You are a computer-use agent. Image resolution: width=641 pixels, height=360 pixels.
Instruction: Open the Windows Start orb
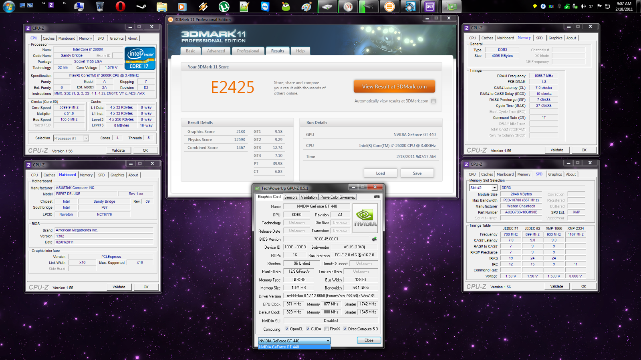tap(9, 6)
